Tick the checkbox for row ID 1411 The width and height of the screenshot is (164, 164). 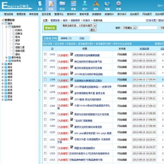(45, 73)
